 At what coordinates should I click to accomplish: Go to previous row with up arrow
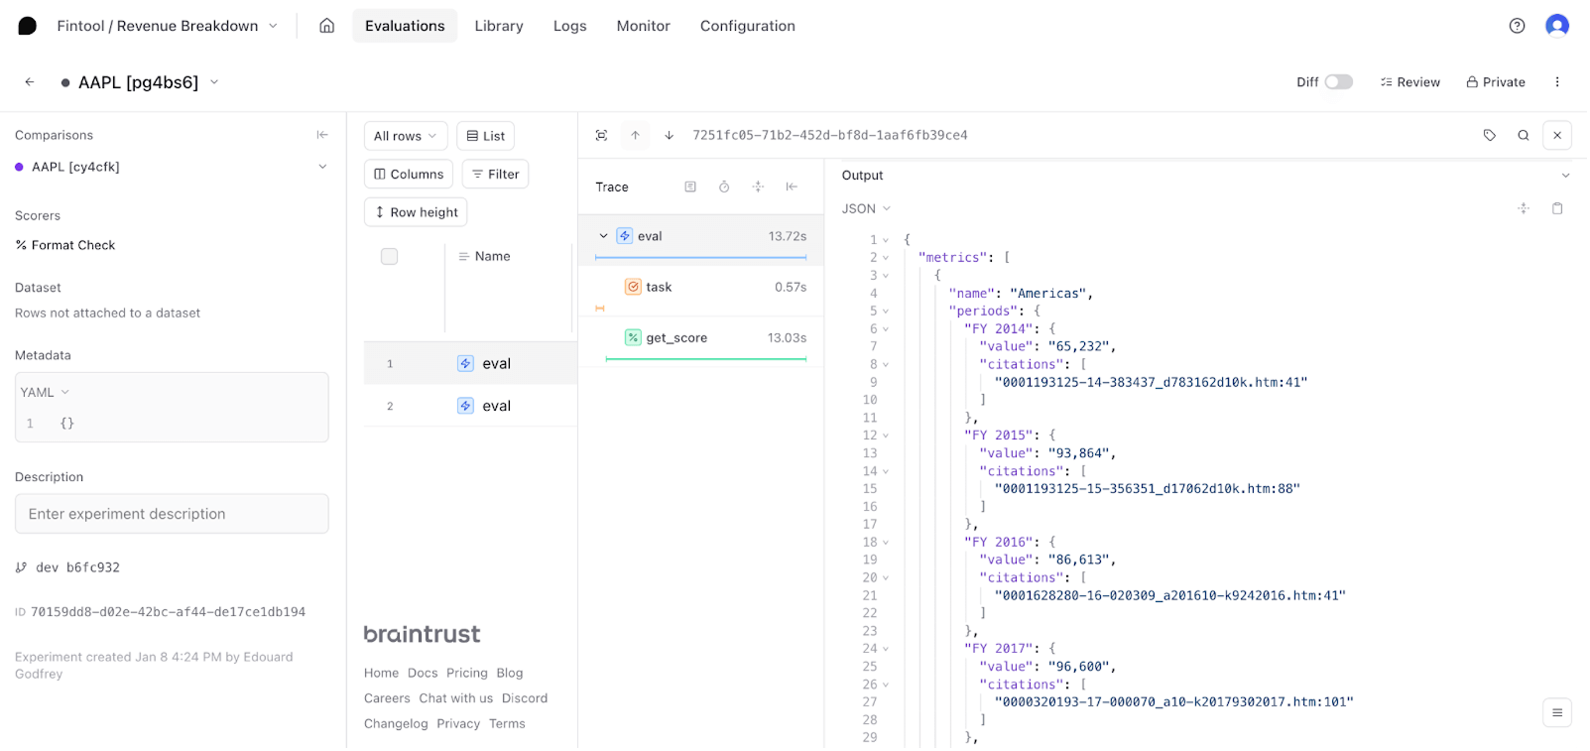635,136
